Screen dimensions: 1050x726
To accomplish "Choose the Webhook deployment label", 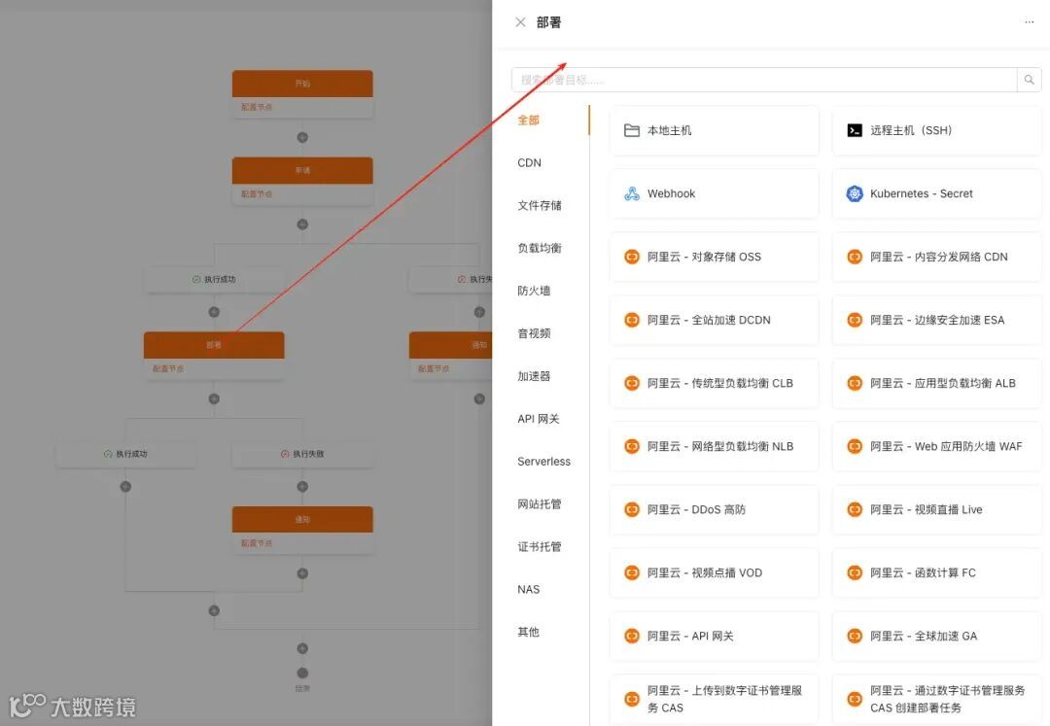I will coord(671,193).
